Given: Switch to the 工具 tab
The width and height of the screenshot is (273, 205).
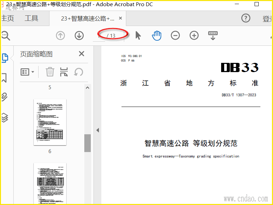Looking at the screenshot, I should coord(31,18).
